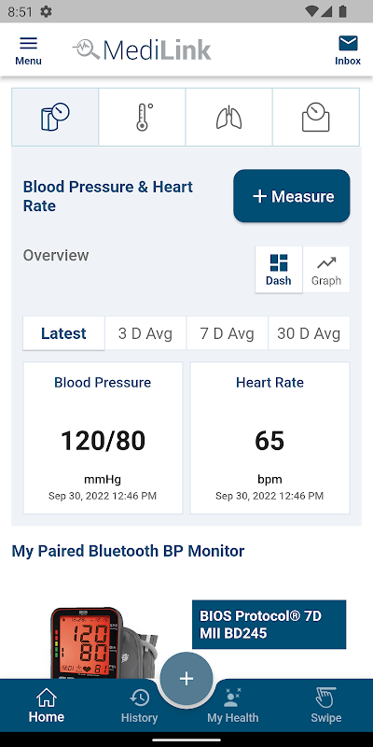The width and height of the screenshot is (373, 747).
Task: Tap the floating plus add button
Action: click(x=186, y=679)
